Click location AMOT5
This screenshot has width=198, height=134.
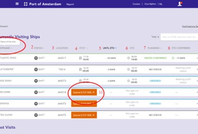pos(62,115)
